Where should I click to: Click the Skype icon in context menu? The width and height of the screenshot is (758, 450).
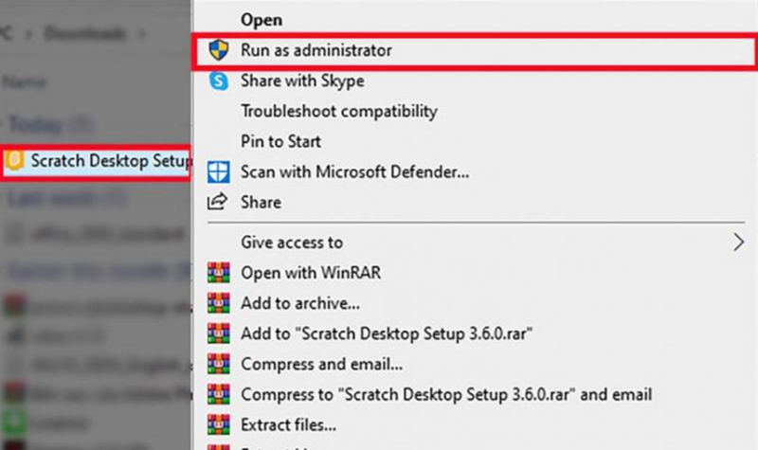[x=219, y=81]
